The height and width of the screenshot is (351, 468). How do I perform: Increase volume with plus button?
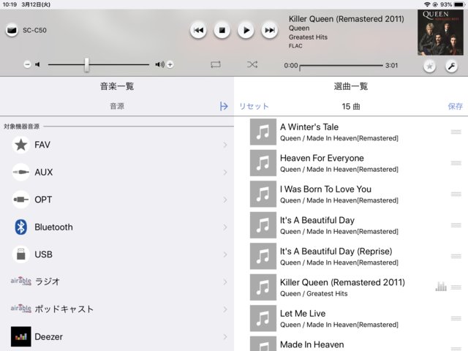[170, 64]
